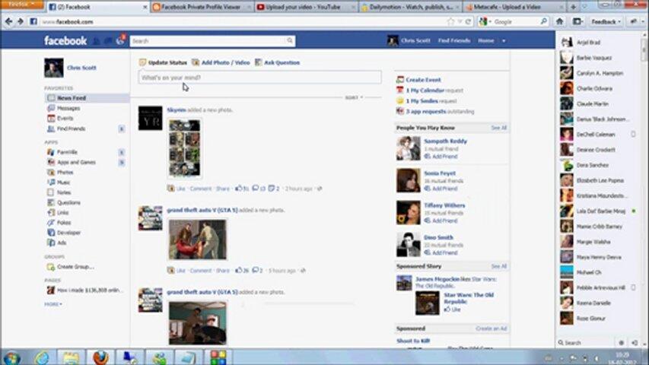Screen dimensions: 649x365
Task: Reload the page with refresh icon
Action: pos(468,21)
